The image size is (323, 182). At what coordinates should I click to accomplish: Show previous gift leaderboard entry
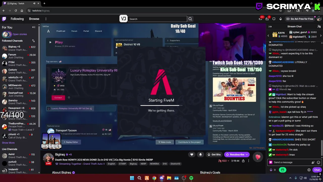pyautogui.click(x=268, y=36)
